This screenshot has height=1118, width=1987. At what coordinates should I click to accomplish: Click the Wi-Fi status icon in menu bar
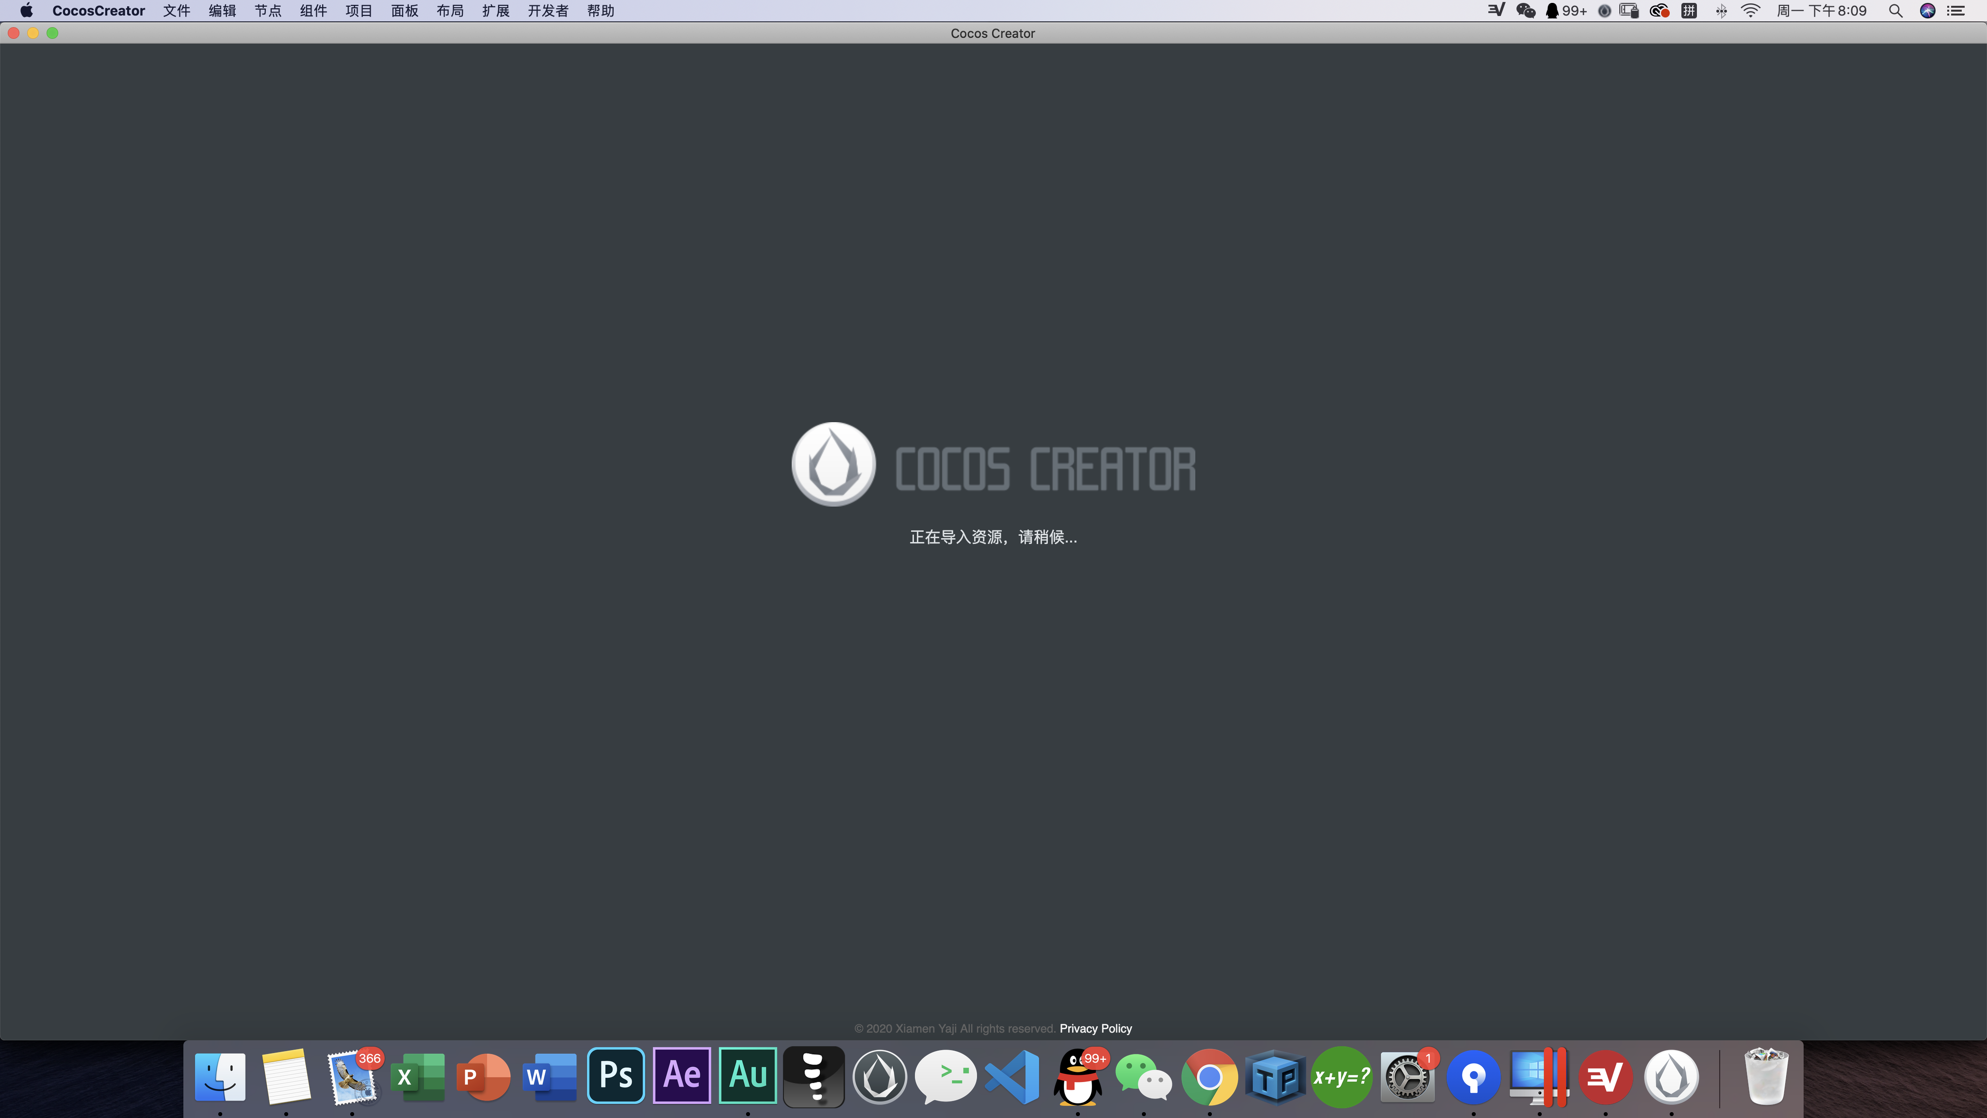coord(1750,11)
